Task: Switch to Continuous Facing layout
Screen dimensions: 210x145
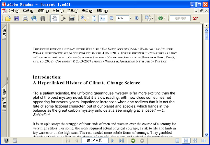Action: pyautogui.click(x=195, y=141)
